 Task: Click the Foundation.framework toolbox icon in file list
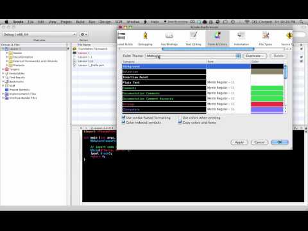click(x=74, y=49)
